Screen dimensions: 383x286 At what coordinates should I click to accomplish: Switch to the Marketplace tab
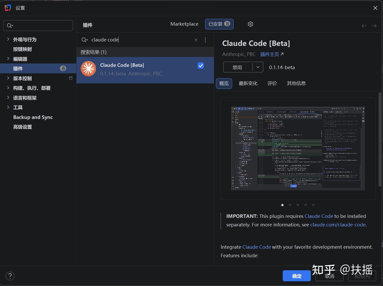pyautogui.click(x=184, y=24)
